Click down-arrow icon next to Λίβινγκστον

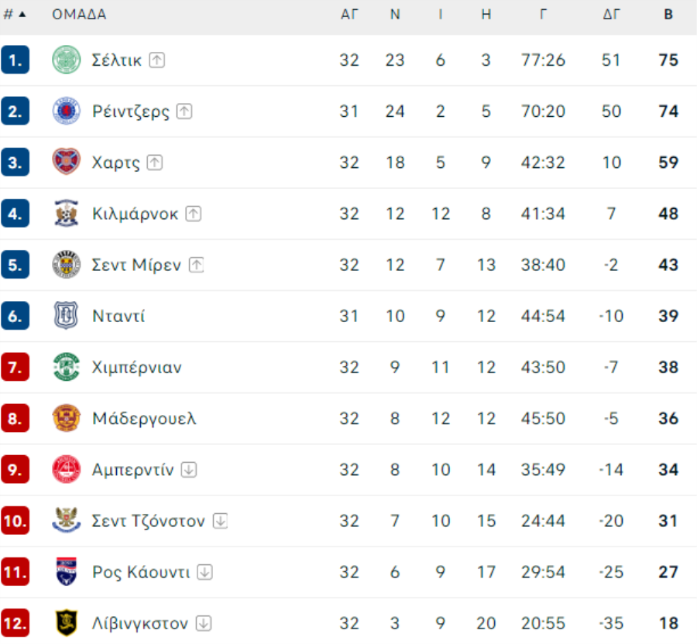click(204, 623)
